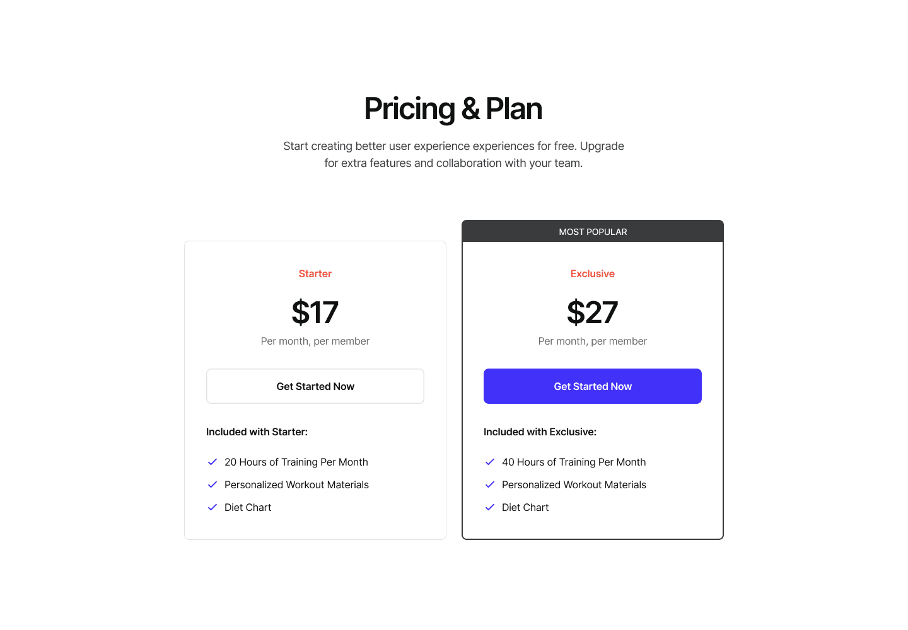Click the checkmark beside Personalized Workout Materials in Exclusive
Screen dimensions: 908x630
(x=490, y=484)
